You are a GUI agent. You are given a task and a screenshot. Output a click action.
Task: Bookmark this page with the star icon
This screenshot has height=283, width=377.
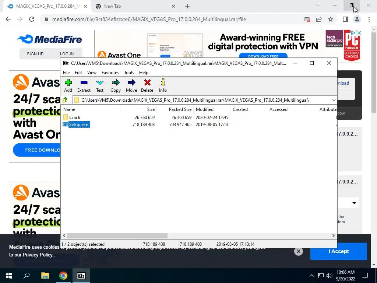tap(331, 19)
